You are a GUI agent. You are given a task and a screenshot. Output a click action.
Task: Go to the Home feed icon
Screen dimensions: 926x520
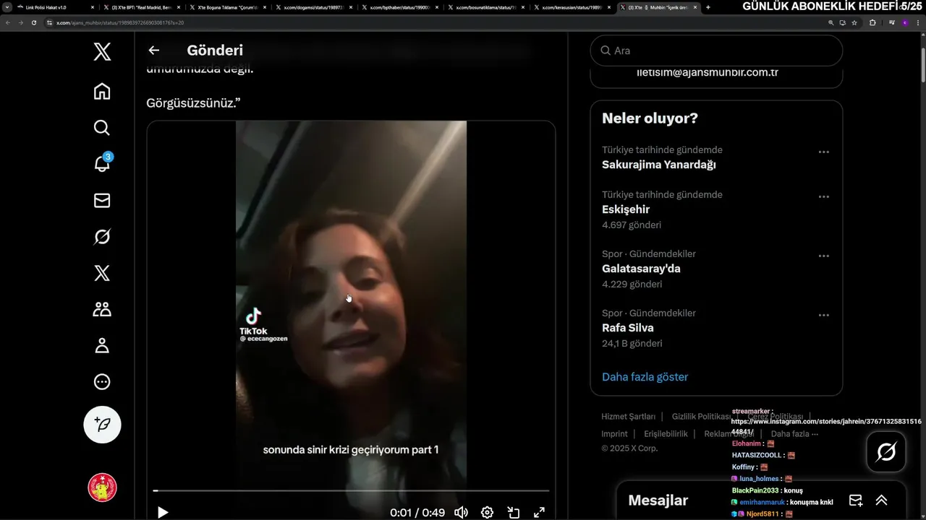pyautogui.click(x=102, y=91)
